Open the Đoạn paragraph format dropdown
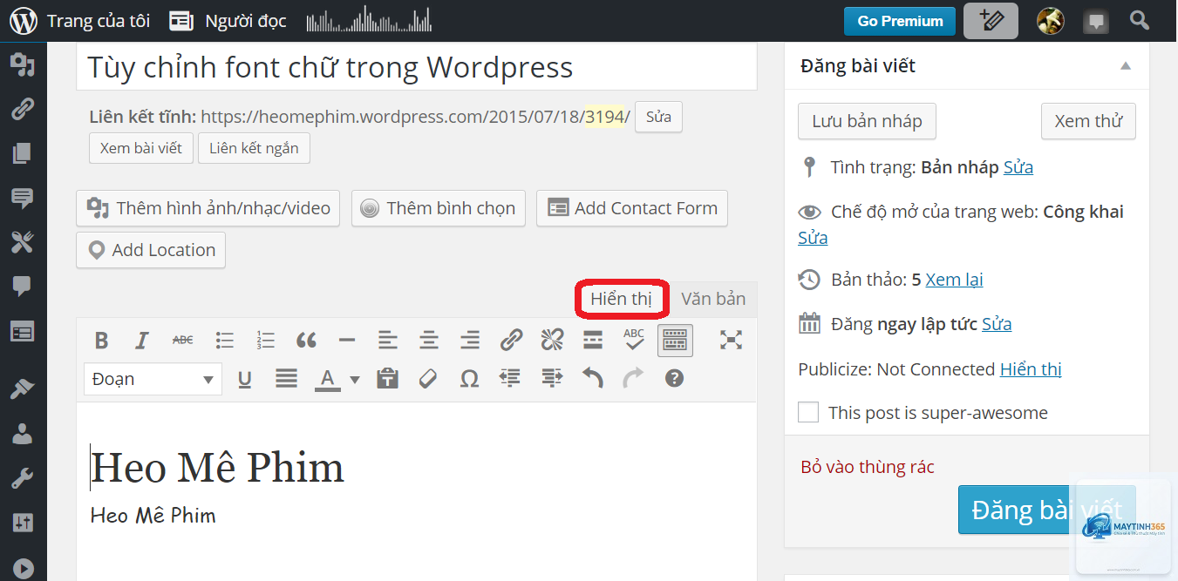The width and height of the screenshot is (1178, 581). [x=153, y=379]
